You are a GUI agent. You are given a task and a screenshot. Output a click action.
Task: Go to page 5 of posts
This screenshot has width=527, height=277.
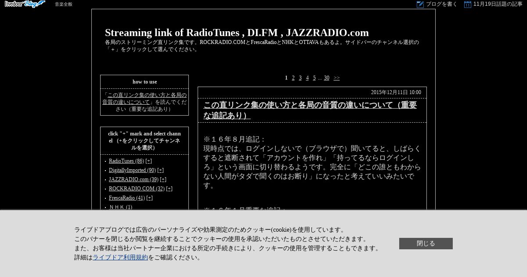coord(314,78)
